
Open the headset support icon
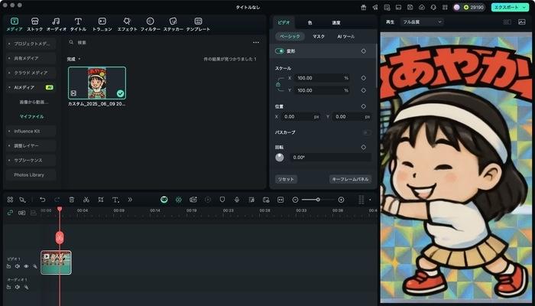(x=433, y=7)
